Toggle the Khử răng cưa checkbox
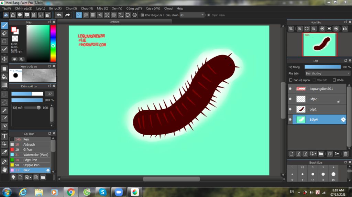Viewport: 352px width, 197px height. 142,15
